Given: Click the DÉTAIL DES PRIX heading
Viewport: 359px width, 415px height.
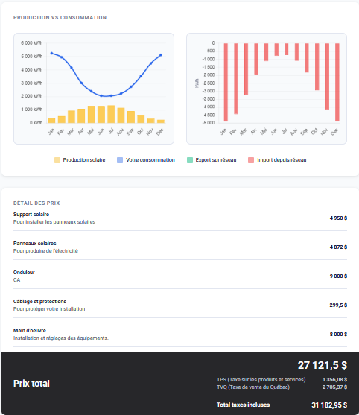Looking at the screenshot, I should coord(36,203).
